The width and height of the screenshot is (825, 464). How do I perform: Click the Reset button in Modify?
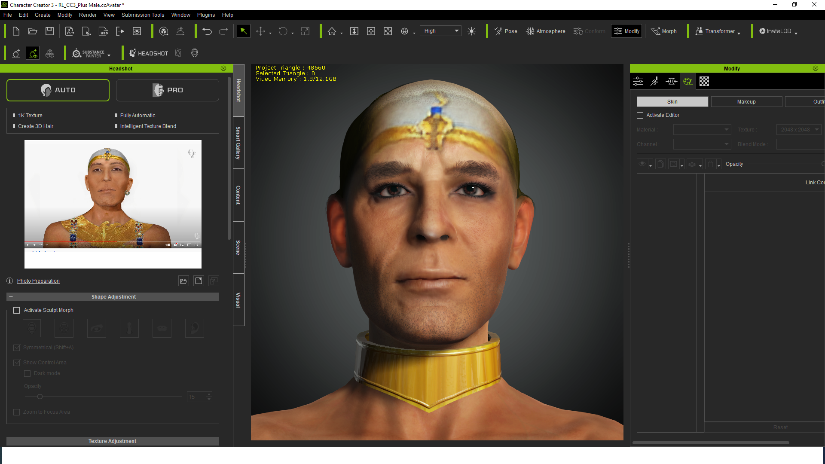pyautogui.click(x=780, y=427)
